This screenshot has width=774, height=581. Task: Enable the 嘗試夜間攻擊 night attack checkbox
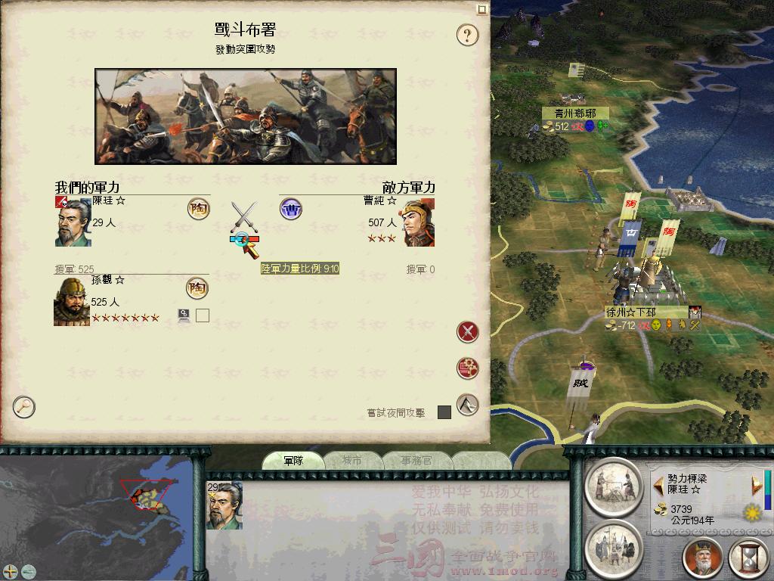tap(444, 412)
